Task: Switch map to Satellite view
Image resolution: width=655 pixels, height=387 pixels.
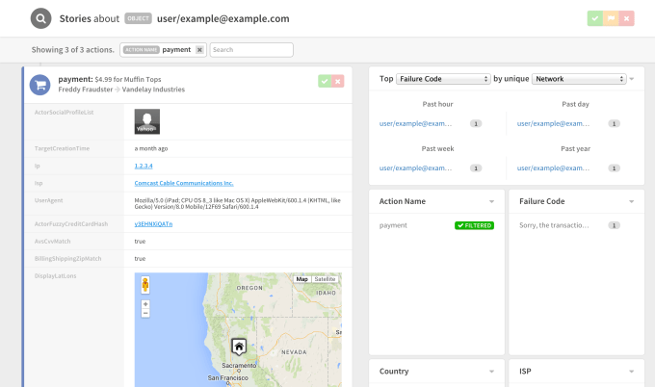Action: click(325, 279)
